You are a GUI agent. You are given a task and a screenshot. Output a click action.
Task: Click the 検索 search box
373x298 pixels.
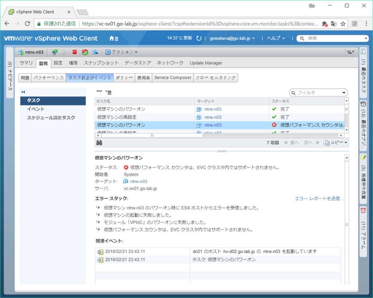[332, 38]
